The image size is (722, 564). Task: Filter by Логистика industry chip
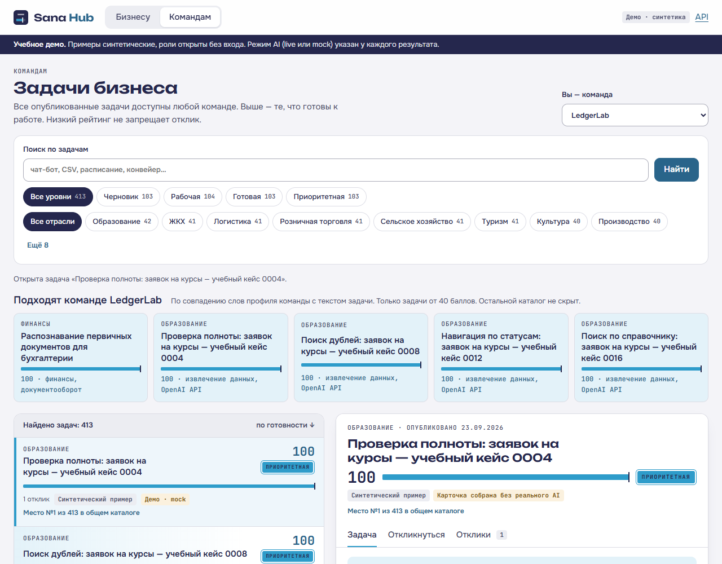(x=237, y=222)
